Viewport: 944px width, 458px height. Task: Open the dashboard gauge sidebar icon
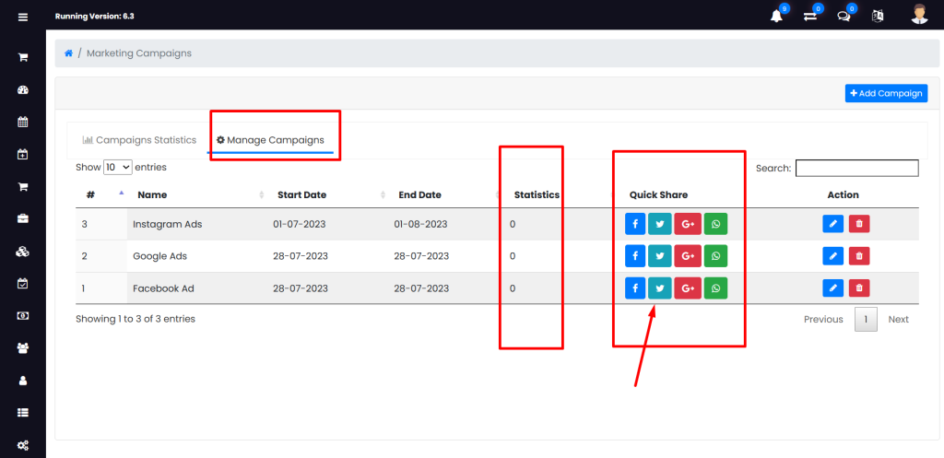pyautogui.click(x=23, y=90)
